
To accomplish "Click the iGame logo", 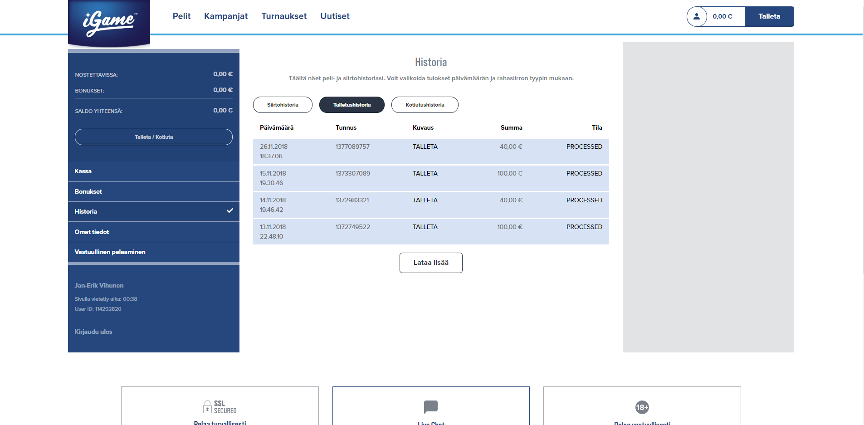I will pos(109,23).
